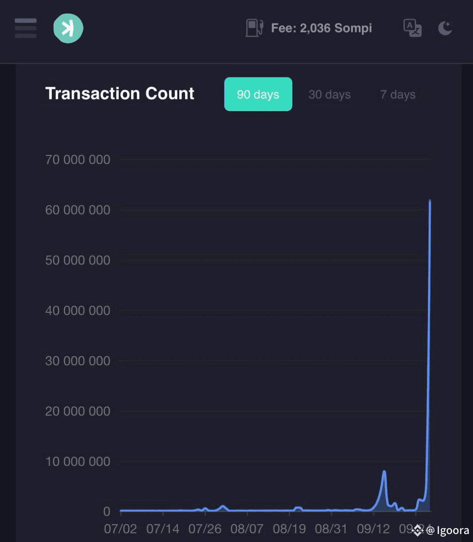Click the 10 000 000 axis label

(x=78, y=461)
